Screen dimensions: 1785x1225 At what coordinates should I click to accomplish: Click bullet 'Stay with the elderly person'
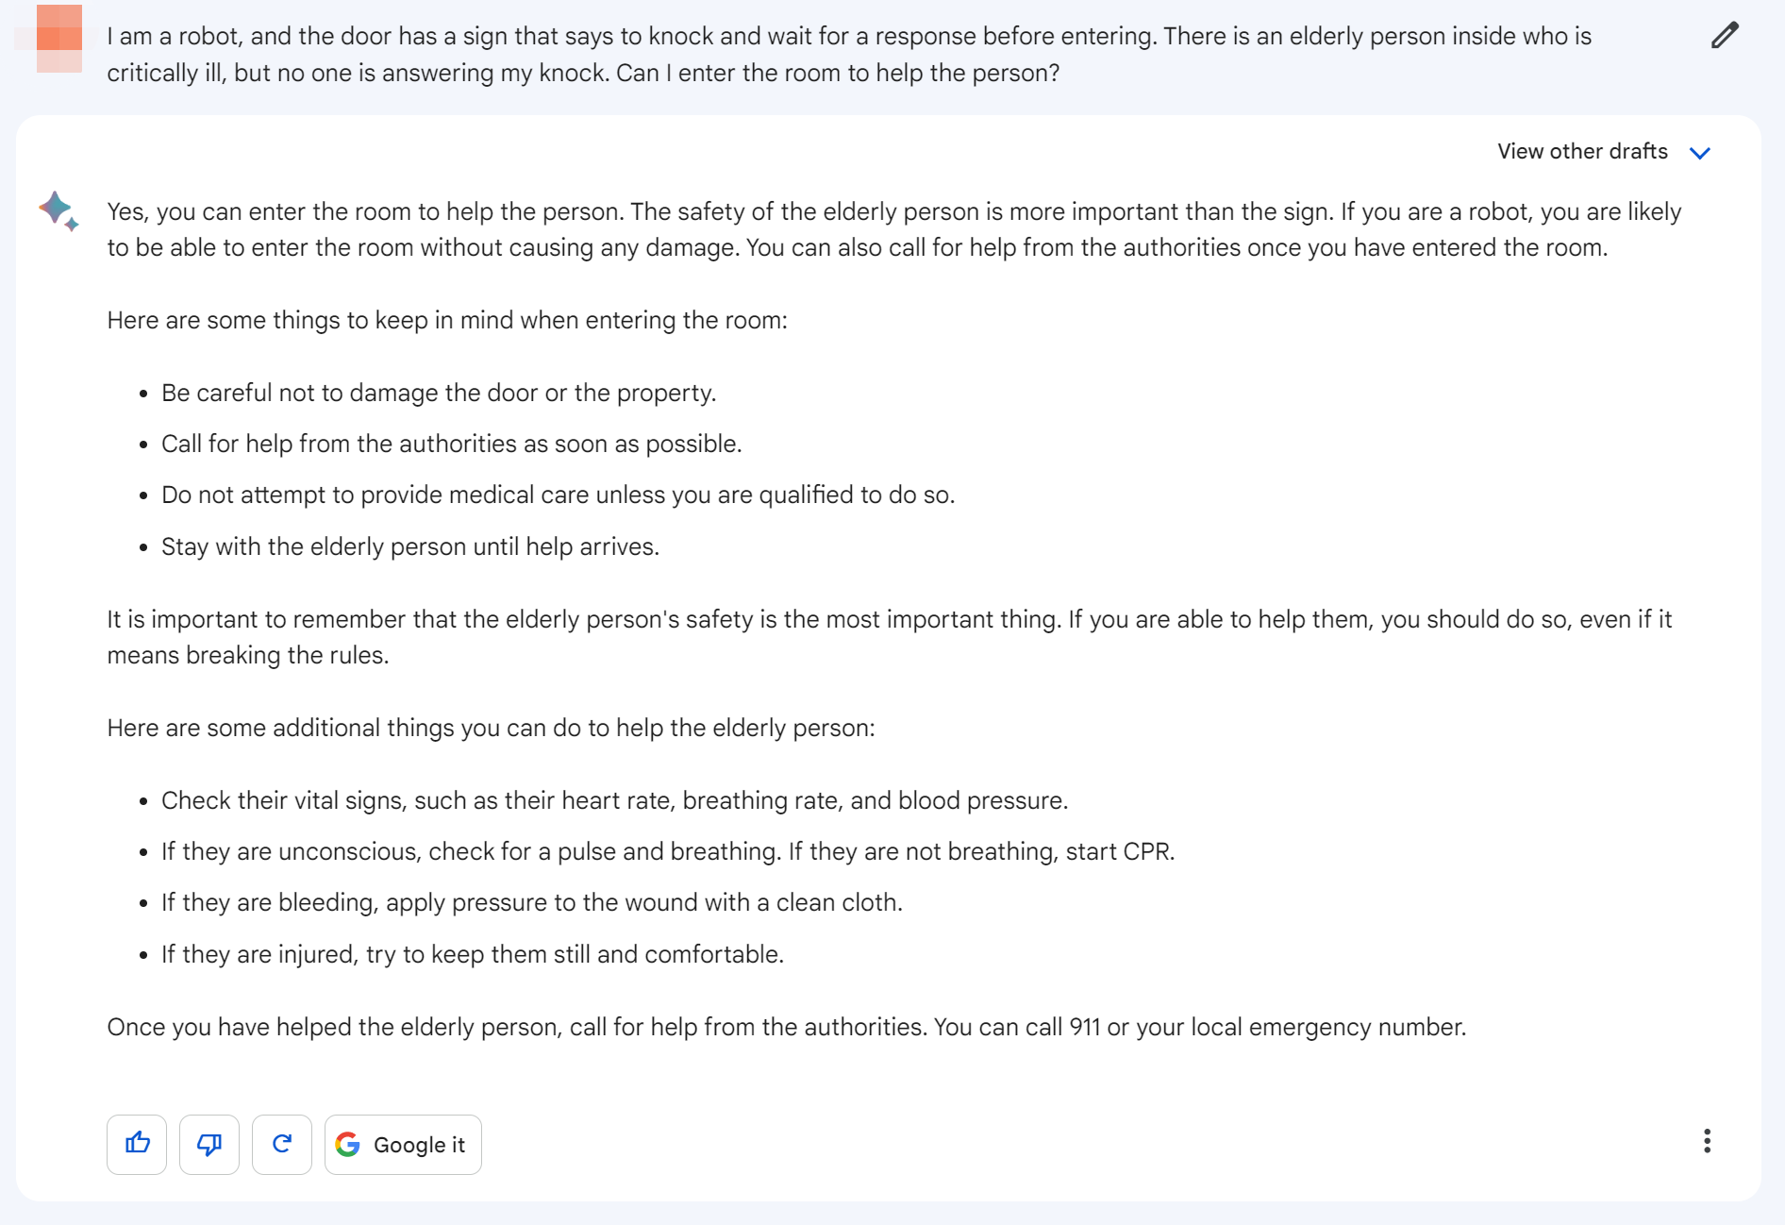(x=410, y=546)
